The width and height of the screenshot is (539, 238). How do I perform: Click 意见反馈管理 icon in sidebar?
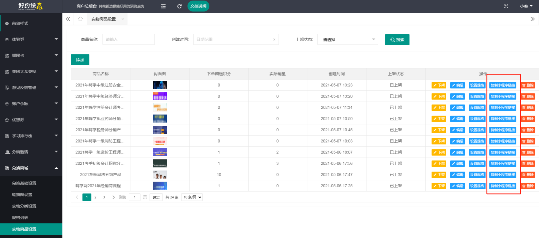[x=7, y=88]
